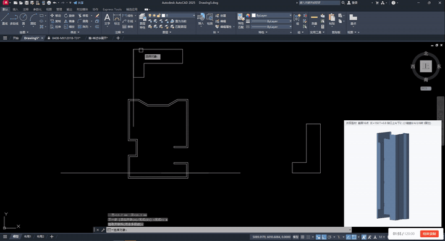
Task: Open the new drawing tab plus button
Action: tap(118, 38)
